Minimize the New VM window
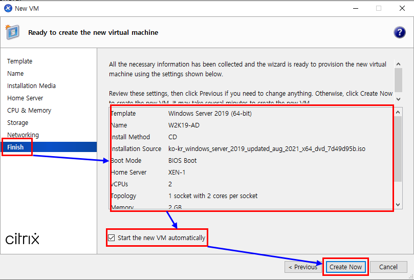The height and width of the screenshot is (280, 414). coord(356,9)
